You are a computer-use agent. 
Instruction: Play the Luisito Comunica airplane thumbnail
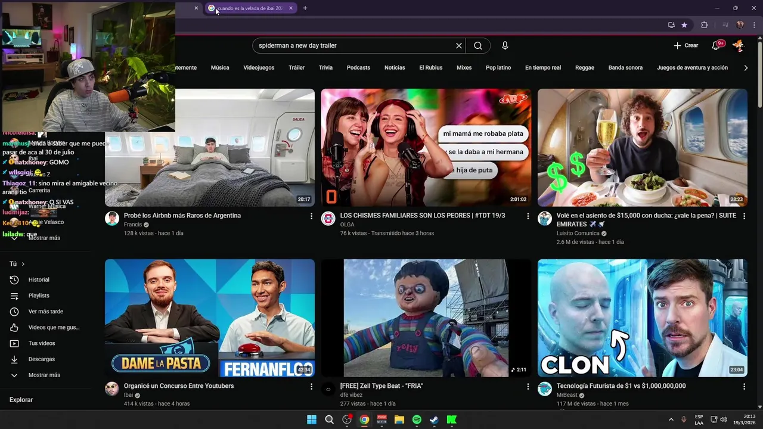[643, 148]
